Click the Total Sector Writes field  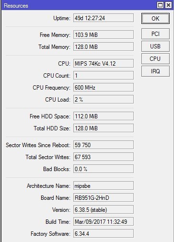point(104,157)
